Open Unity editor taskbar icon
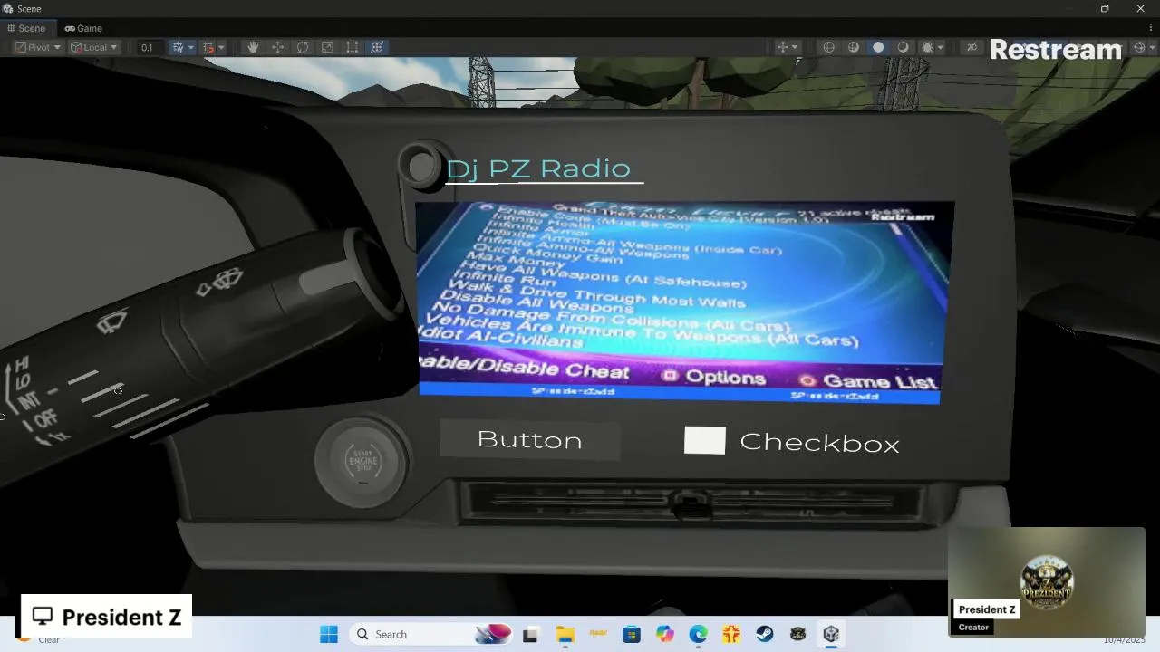Image resolution: width=1160 pixels, height=652 pixels. 831,634
